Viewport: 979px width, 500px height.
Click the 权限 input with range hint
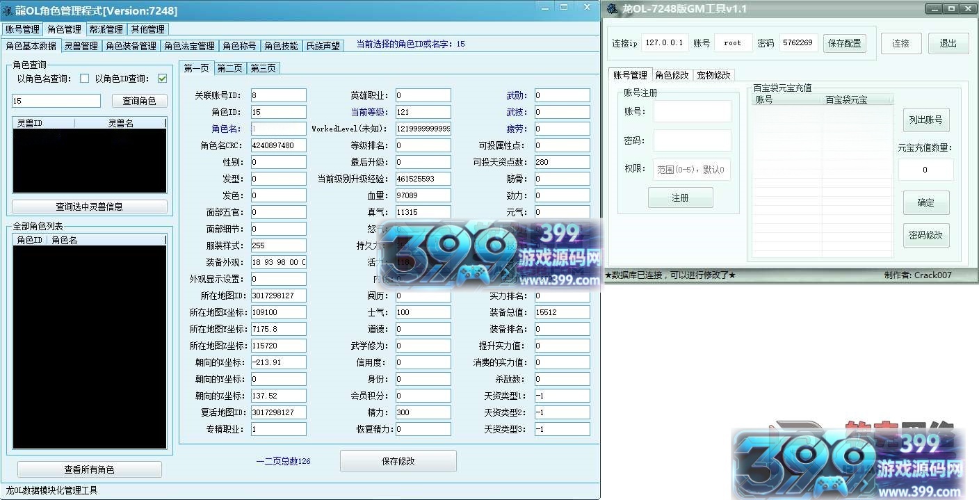(x=692, y=169)
